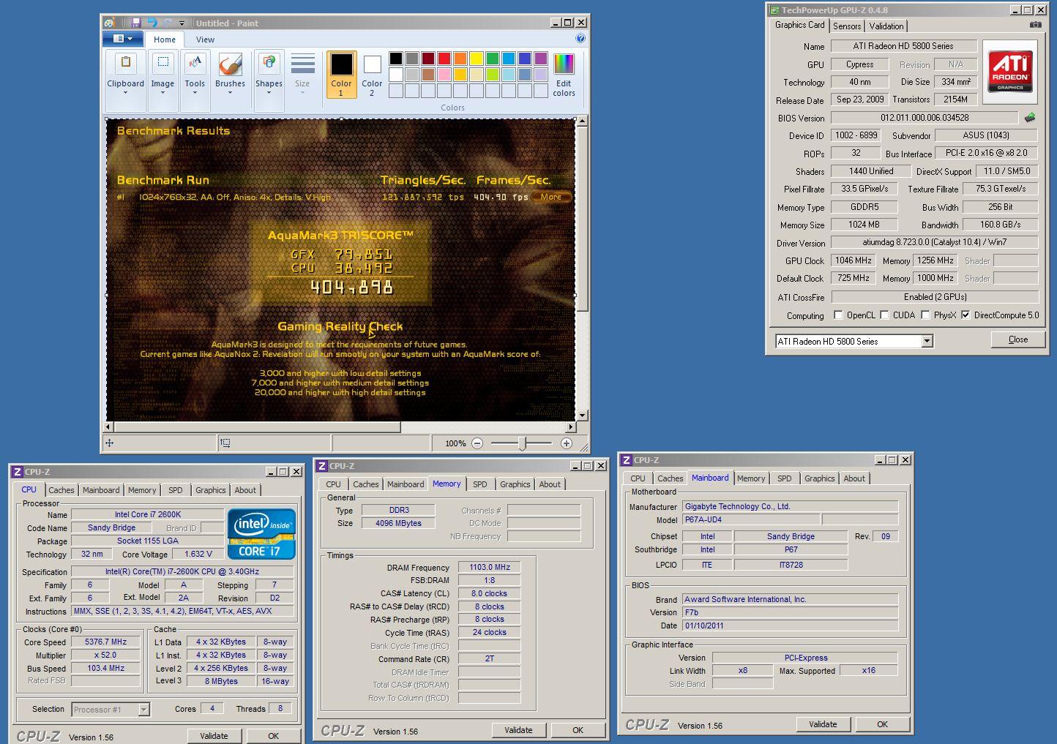The image size is (1057, 744).
Task: Open the Validation tab in GPU-Z
Action: [x=886, y=26]
